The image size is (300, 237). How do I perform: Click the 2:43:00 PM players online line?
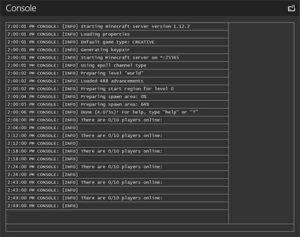pyautogui.click(x=117, y=182)
